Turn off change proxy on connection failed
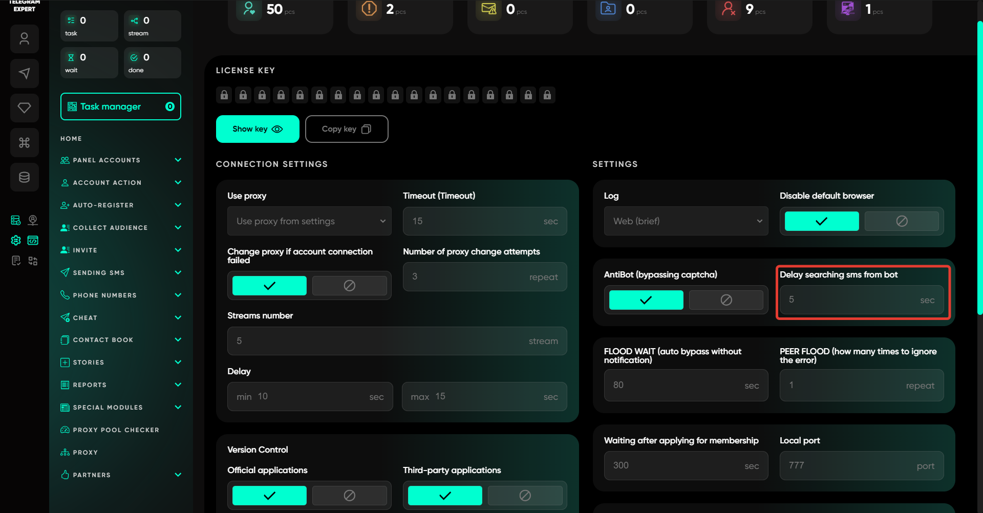Screen dimensions: 983x513 pyautogui.click(x=349, y=286)
